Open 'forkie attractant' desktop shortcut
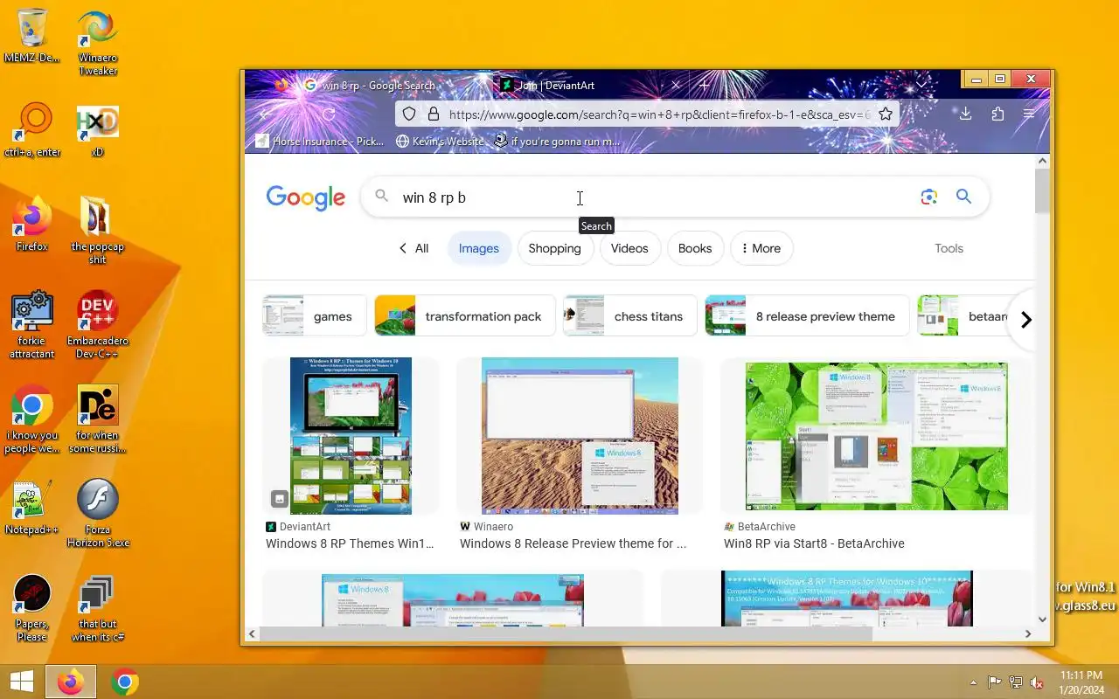This screenshot has height=699, width=1119. [32, 325]
